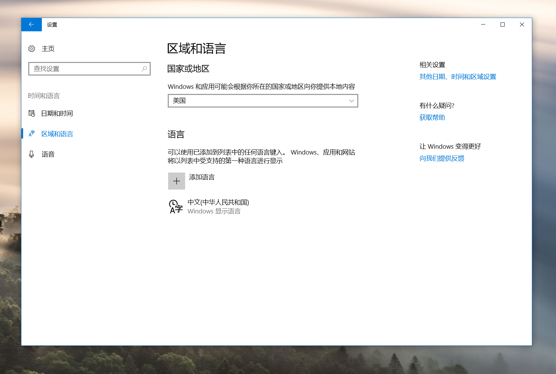556x374 pixels.
Task: Click the language icon beside 区域和语言
Action: click(32, 134)
